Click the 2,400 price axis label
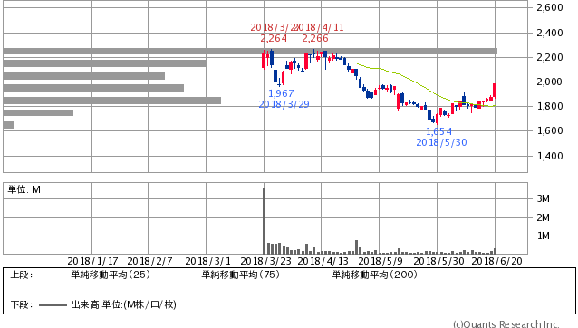This screenshot has height=328, width=578. tap(550, 33)
